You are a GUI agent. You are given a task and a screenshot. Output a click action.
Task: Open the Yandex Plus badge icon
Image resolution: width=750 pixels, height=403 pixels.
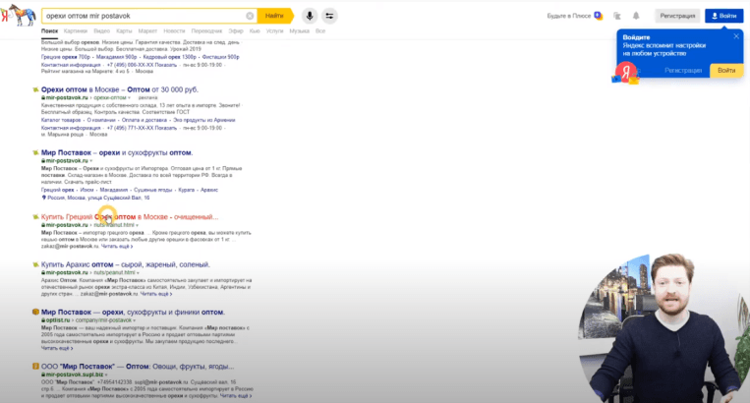point(598,16)
